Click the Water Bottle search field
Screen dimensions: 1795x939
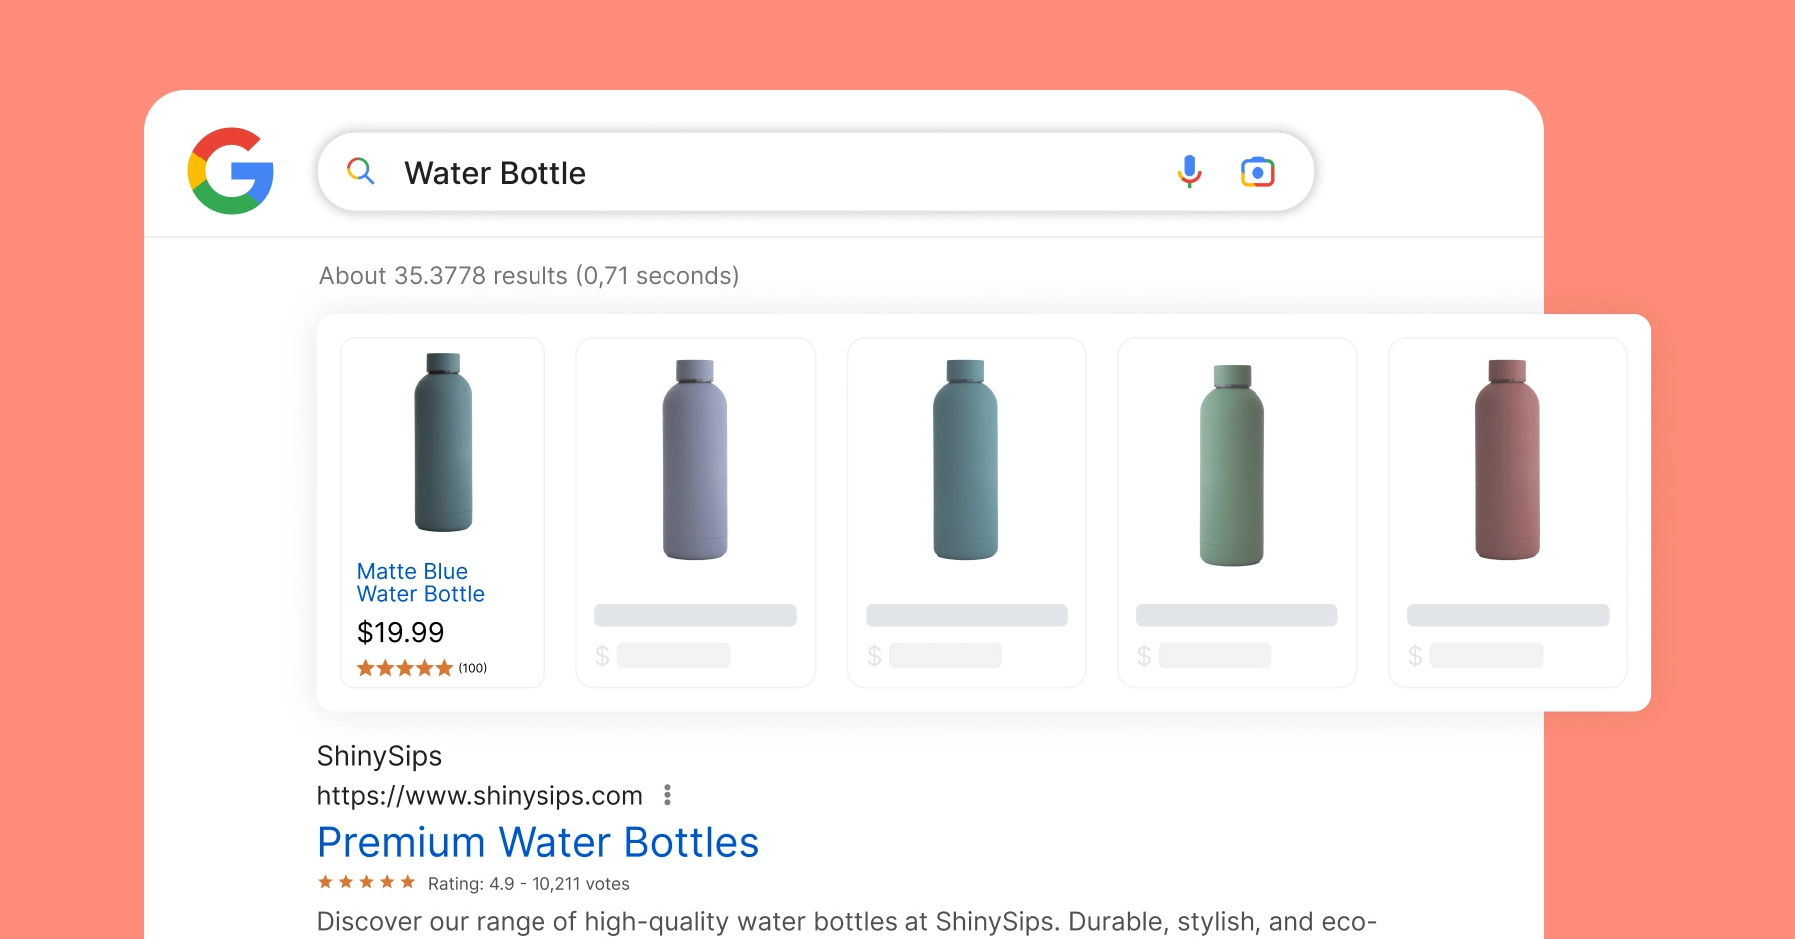(x=758, y=173)
